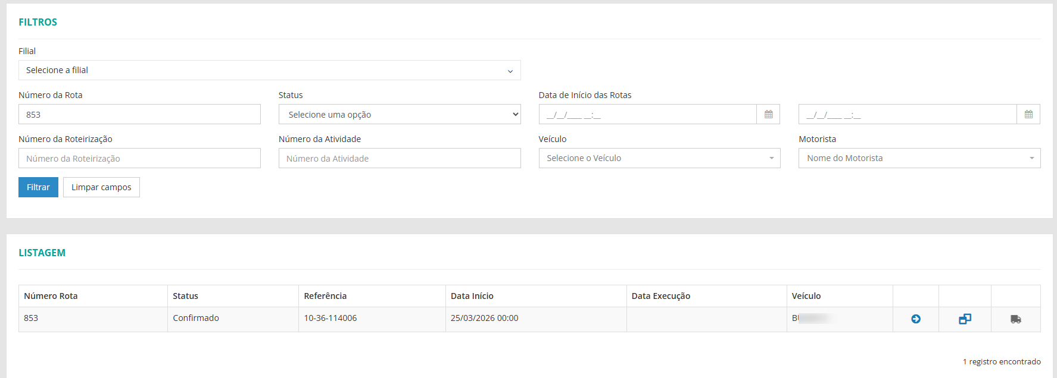The width and height of the screenshot is (1057, 378).
Task: Expand the Veículo dropdown
Action: [659, 158]
